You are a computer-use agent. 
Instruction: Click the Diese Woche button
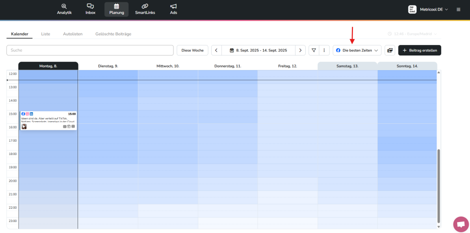[x=192, y=50]
